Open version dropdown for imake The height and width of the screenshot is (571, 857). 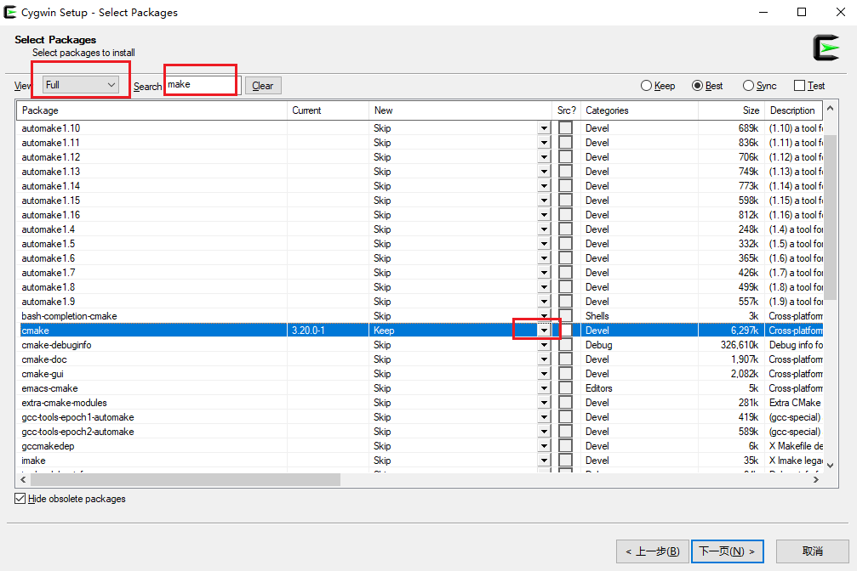coord(544,461)
